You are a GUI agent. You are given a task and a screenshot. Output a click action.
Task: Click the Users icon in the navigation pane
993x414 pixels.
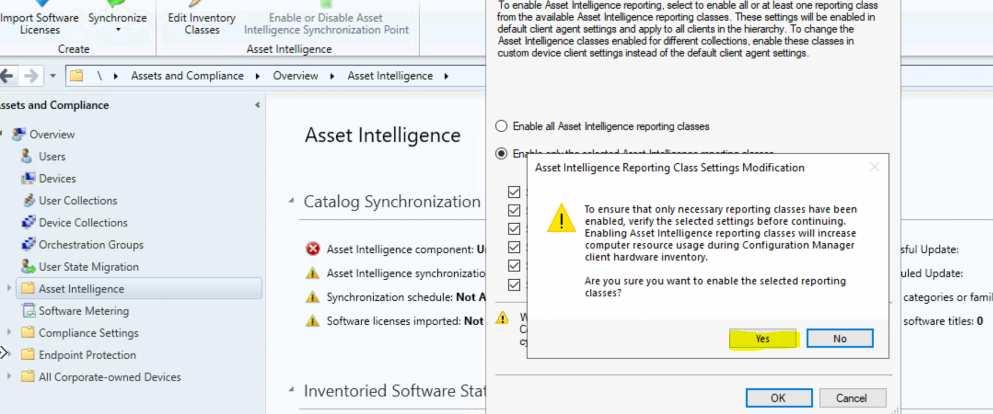tap(27, 156)
